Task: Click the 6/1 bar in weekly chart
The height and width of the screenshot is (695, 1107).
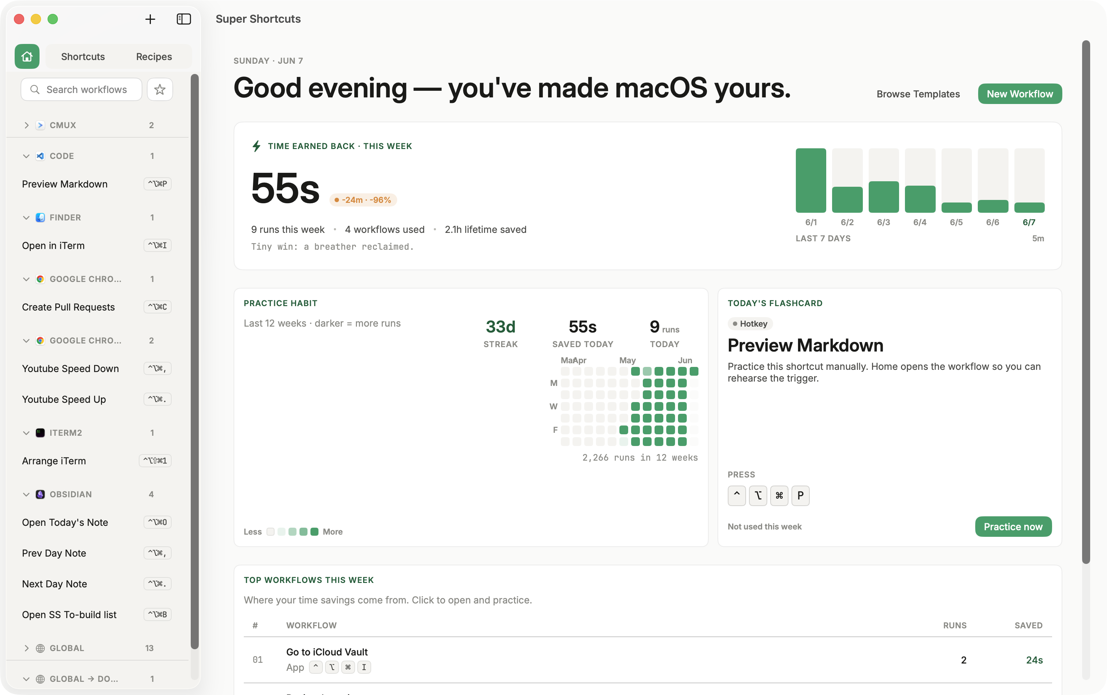Action: click(810, 180)
